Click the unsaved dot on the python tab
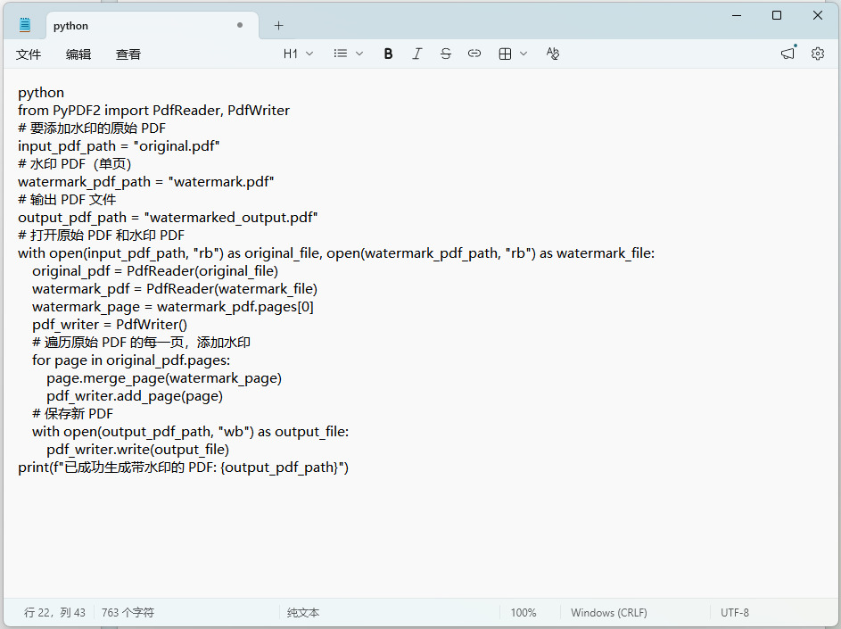The height and width of the screenshot is (629, 841). [x=240, y=26]
